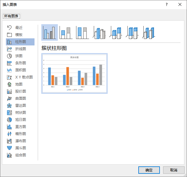Select the 条形图 label in the list
The image size is (187, 177).
pos(21,63)
